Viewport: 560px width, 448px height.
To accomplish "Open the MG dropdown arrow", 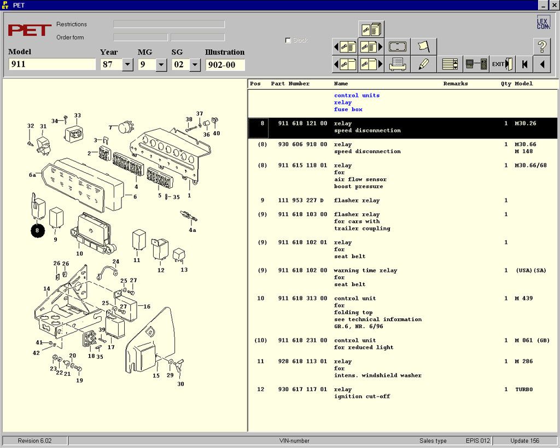I will (x=161, y=65).
